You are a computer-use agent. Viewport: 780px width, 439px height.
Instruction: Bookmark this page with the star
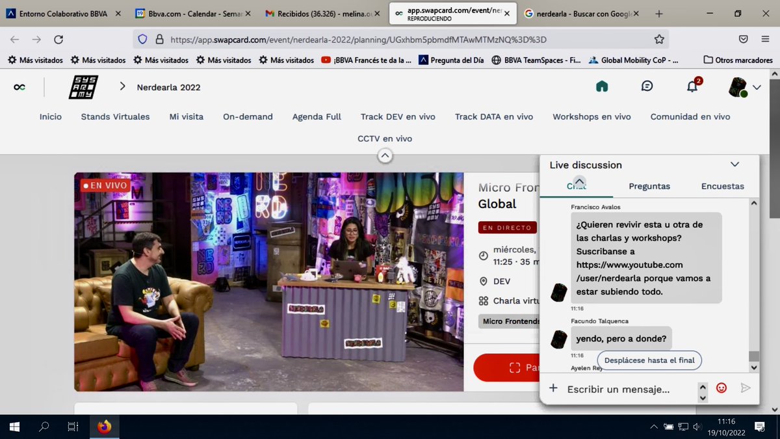pos(659,40)
